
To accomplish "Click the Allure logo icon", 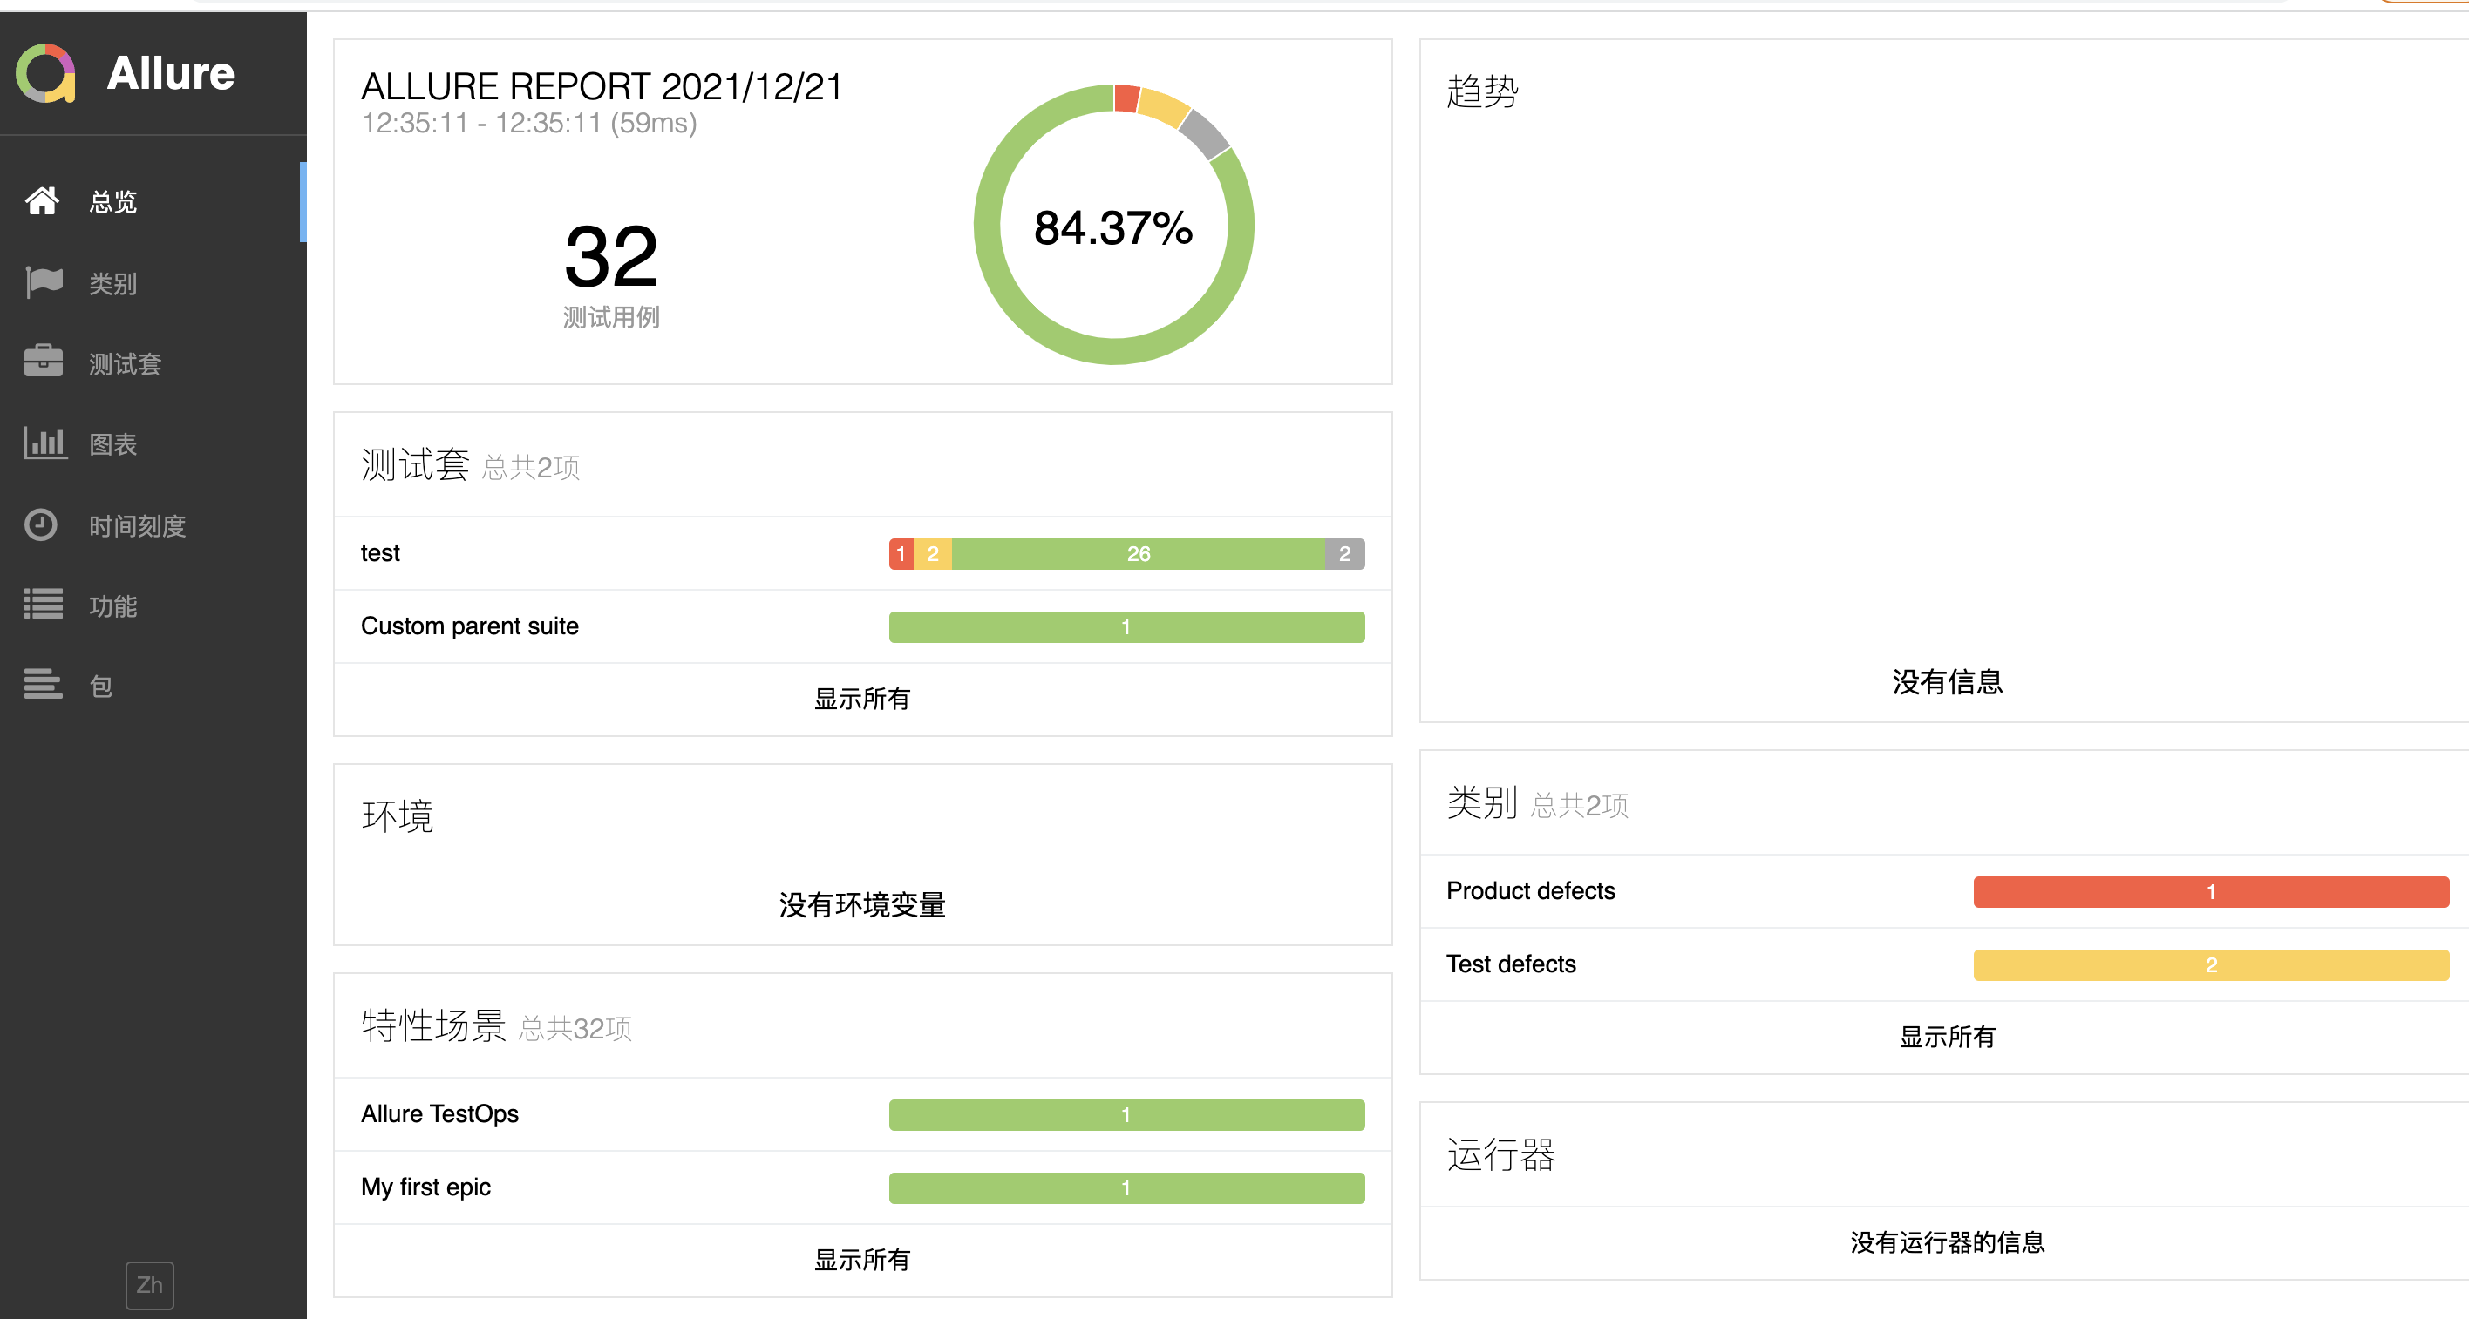I will coord(46,73).
